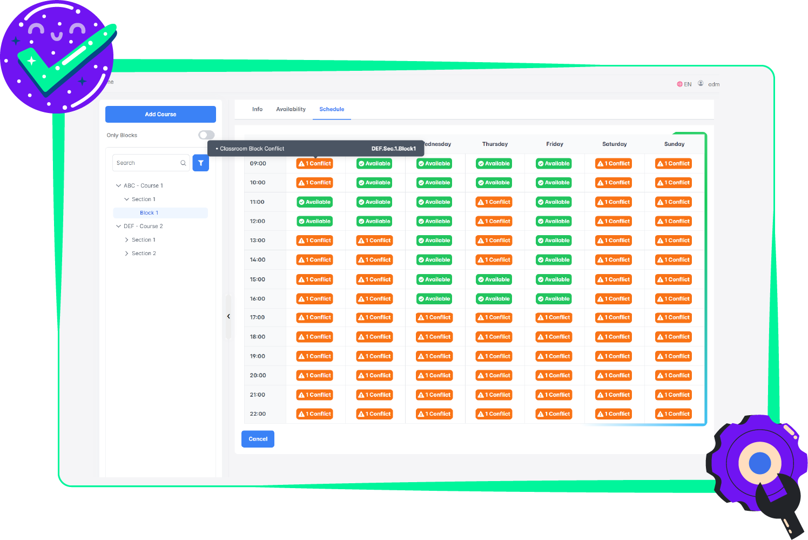Focus the course Search field
The image size is (808, 540).
click(147, 163)
